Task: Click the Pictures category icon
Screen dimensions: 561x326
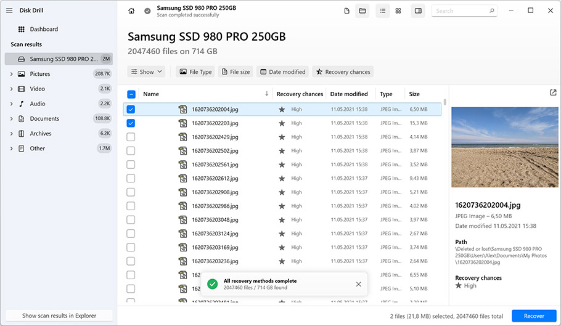Action: [22, 74]
